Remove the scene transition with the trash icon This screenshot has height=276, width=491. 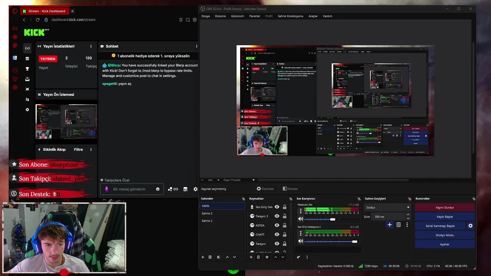(x=399, y=225)
